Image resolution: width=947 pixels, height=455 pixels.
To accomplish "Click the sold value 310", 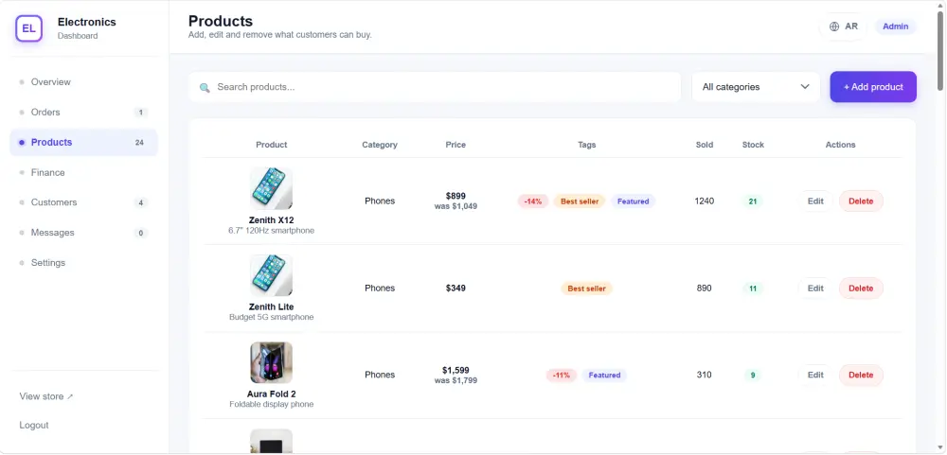I will [705, 375].
